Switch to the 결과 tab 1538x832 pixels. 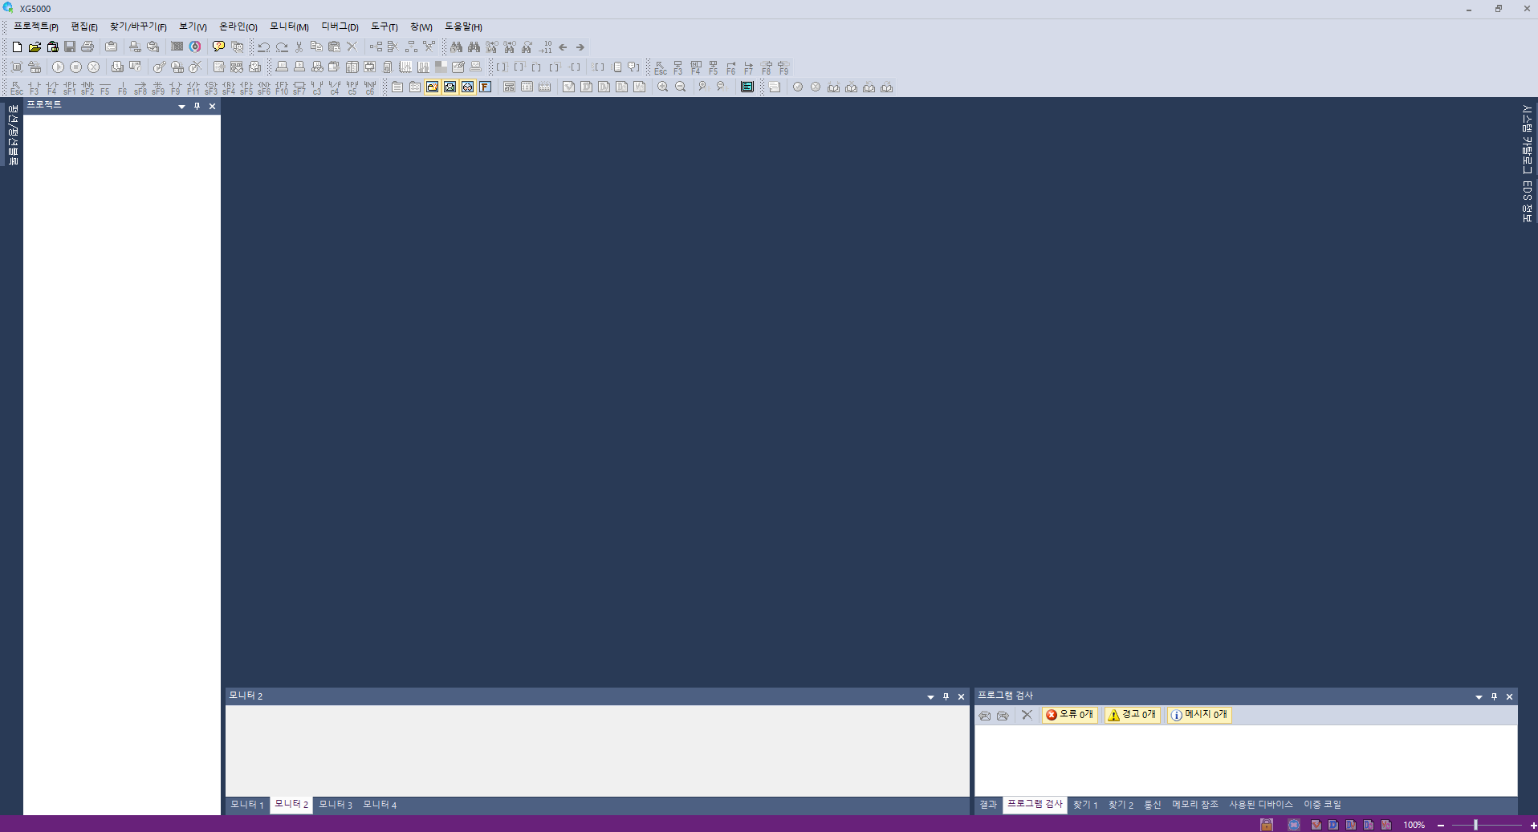pos(988,805)
